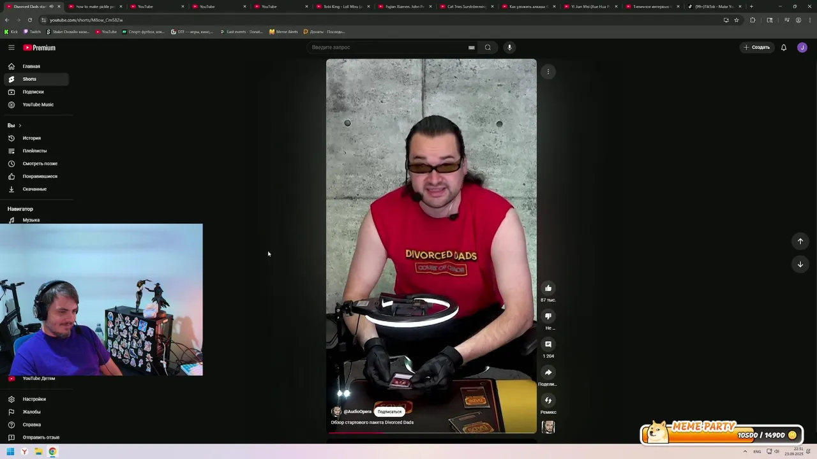Open the account avatar menu
Image resolution: width=817 pixels, height=459 pixels.
(802, 47)
